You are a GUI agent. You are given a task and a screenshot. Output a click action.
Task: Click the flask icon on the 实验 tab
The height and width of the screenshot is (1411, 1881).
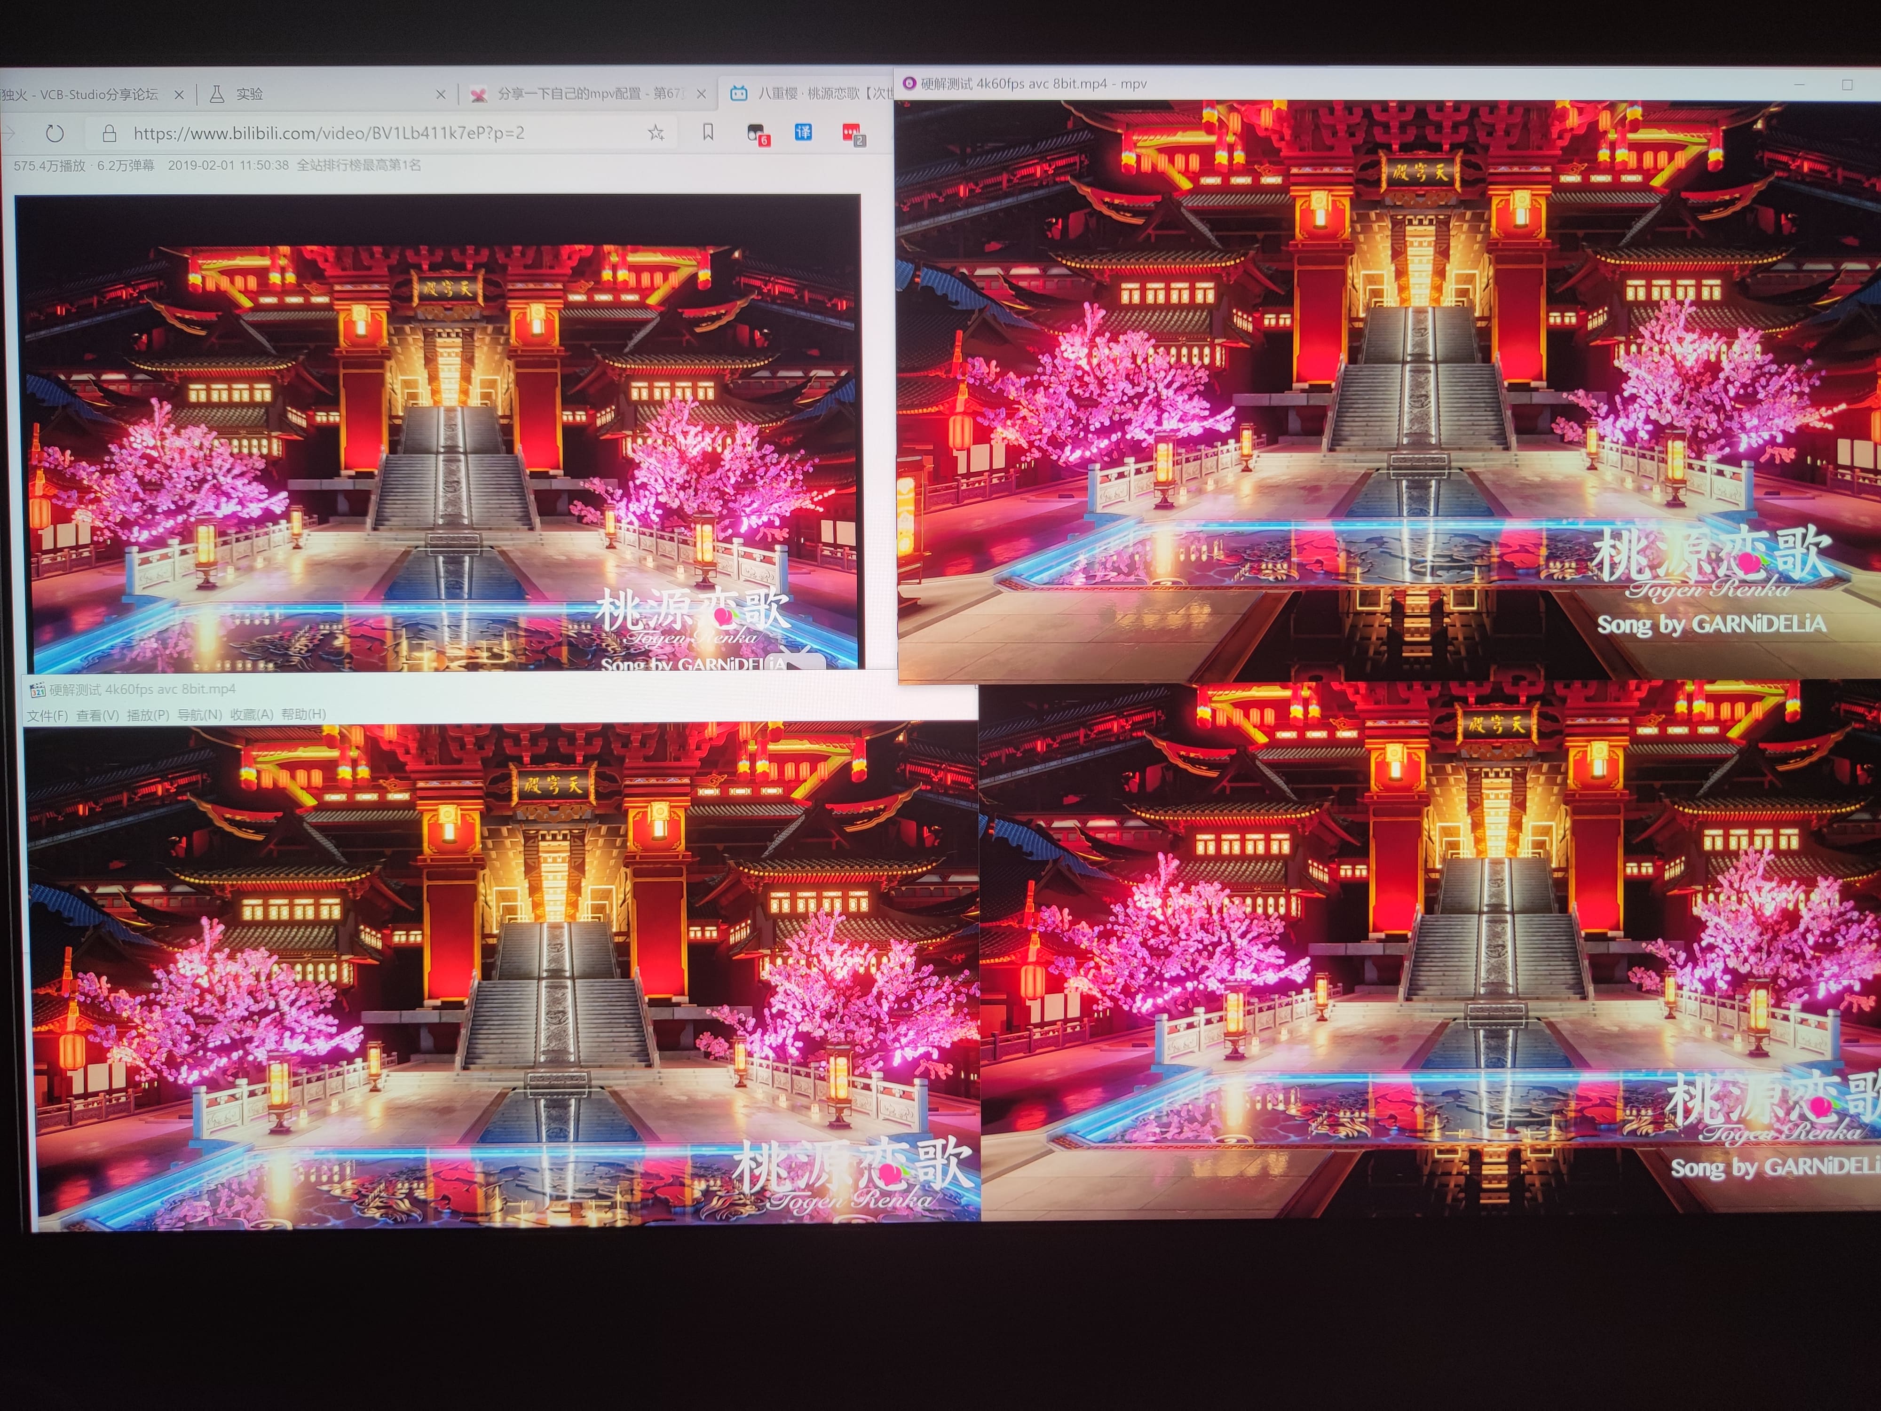tap(217, 94)
